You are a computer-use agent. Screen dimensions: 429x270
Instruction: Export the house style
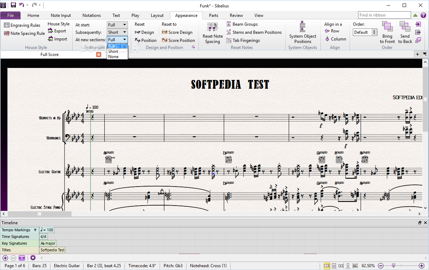click(x=57, y=31)
